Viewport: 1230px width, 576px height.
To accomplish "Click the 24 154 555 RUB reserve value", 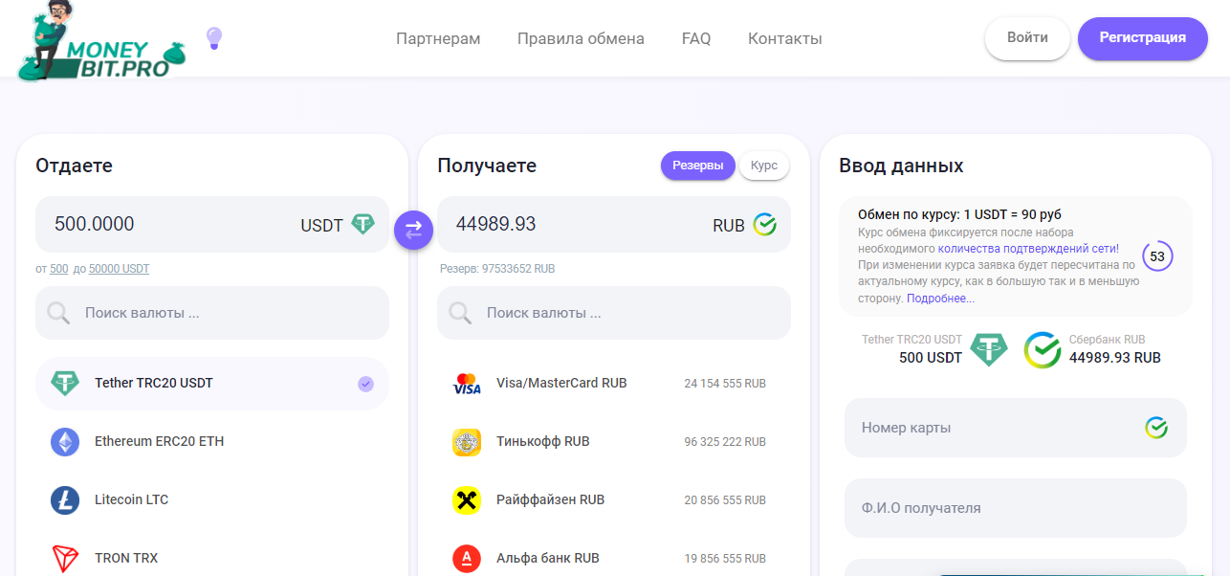I will coord(725,384).
